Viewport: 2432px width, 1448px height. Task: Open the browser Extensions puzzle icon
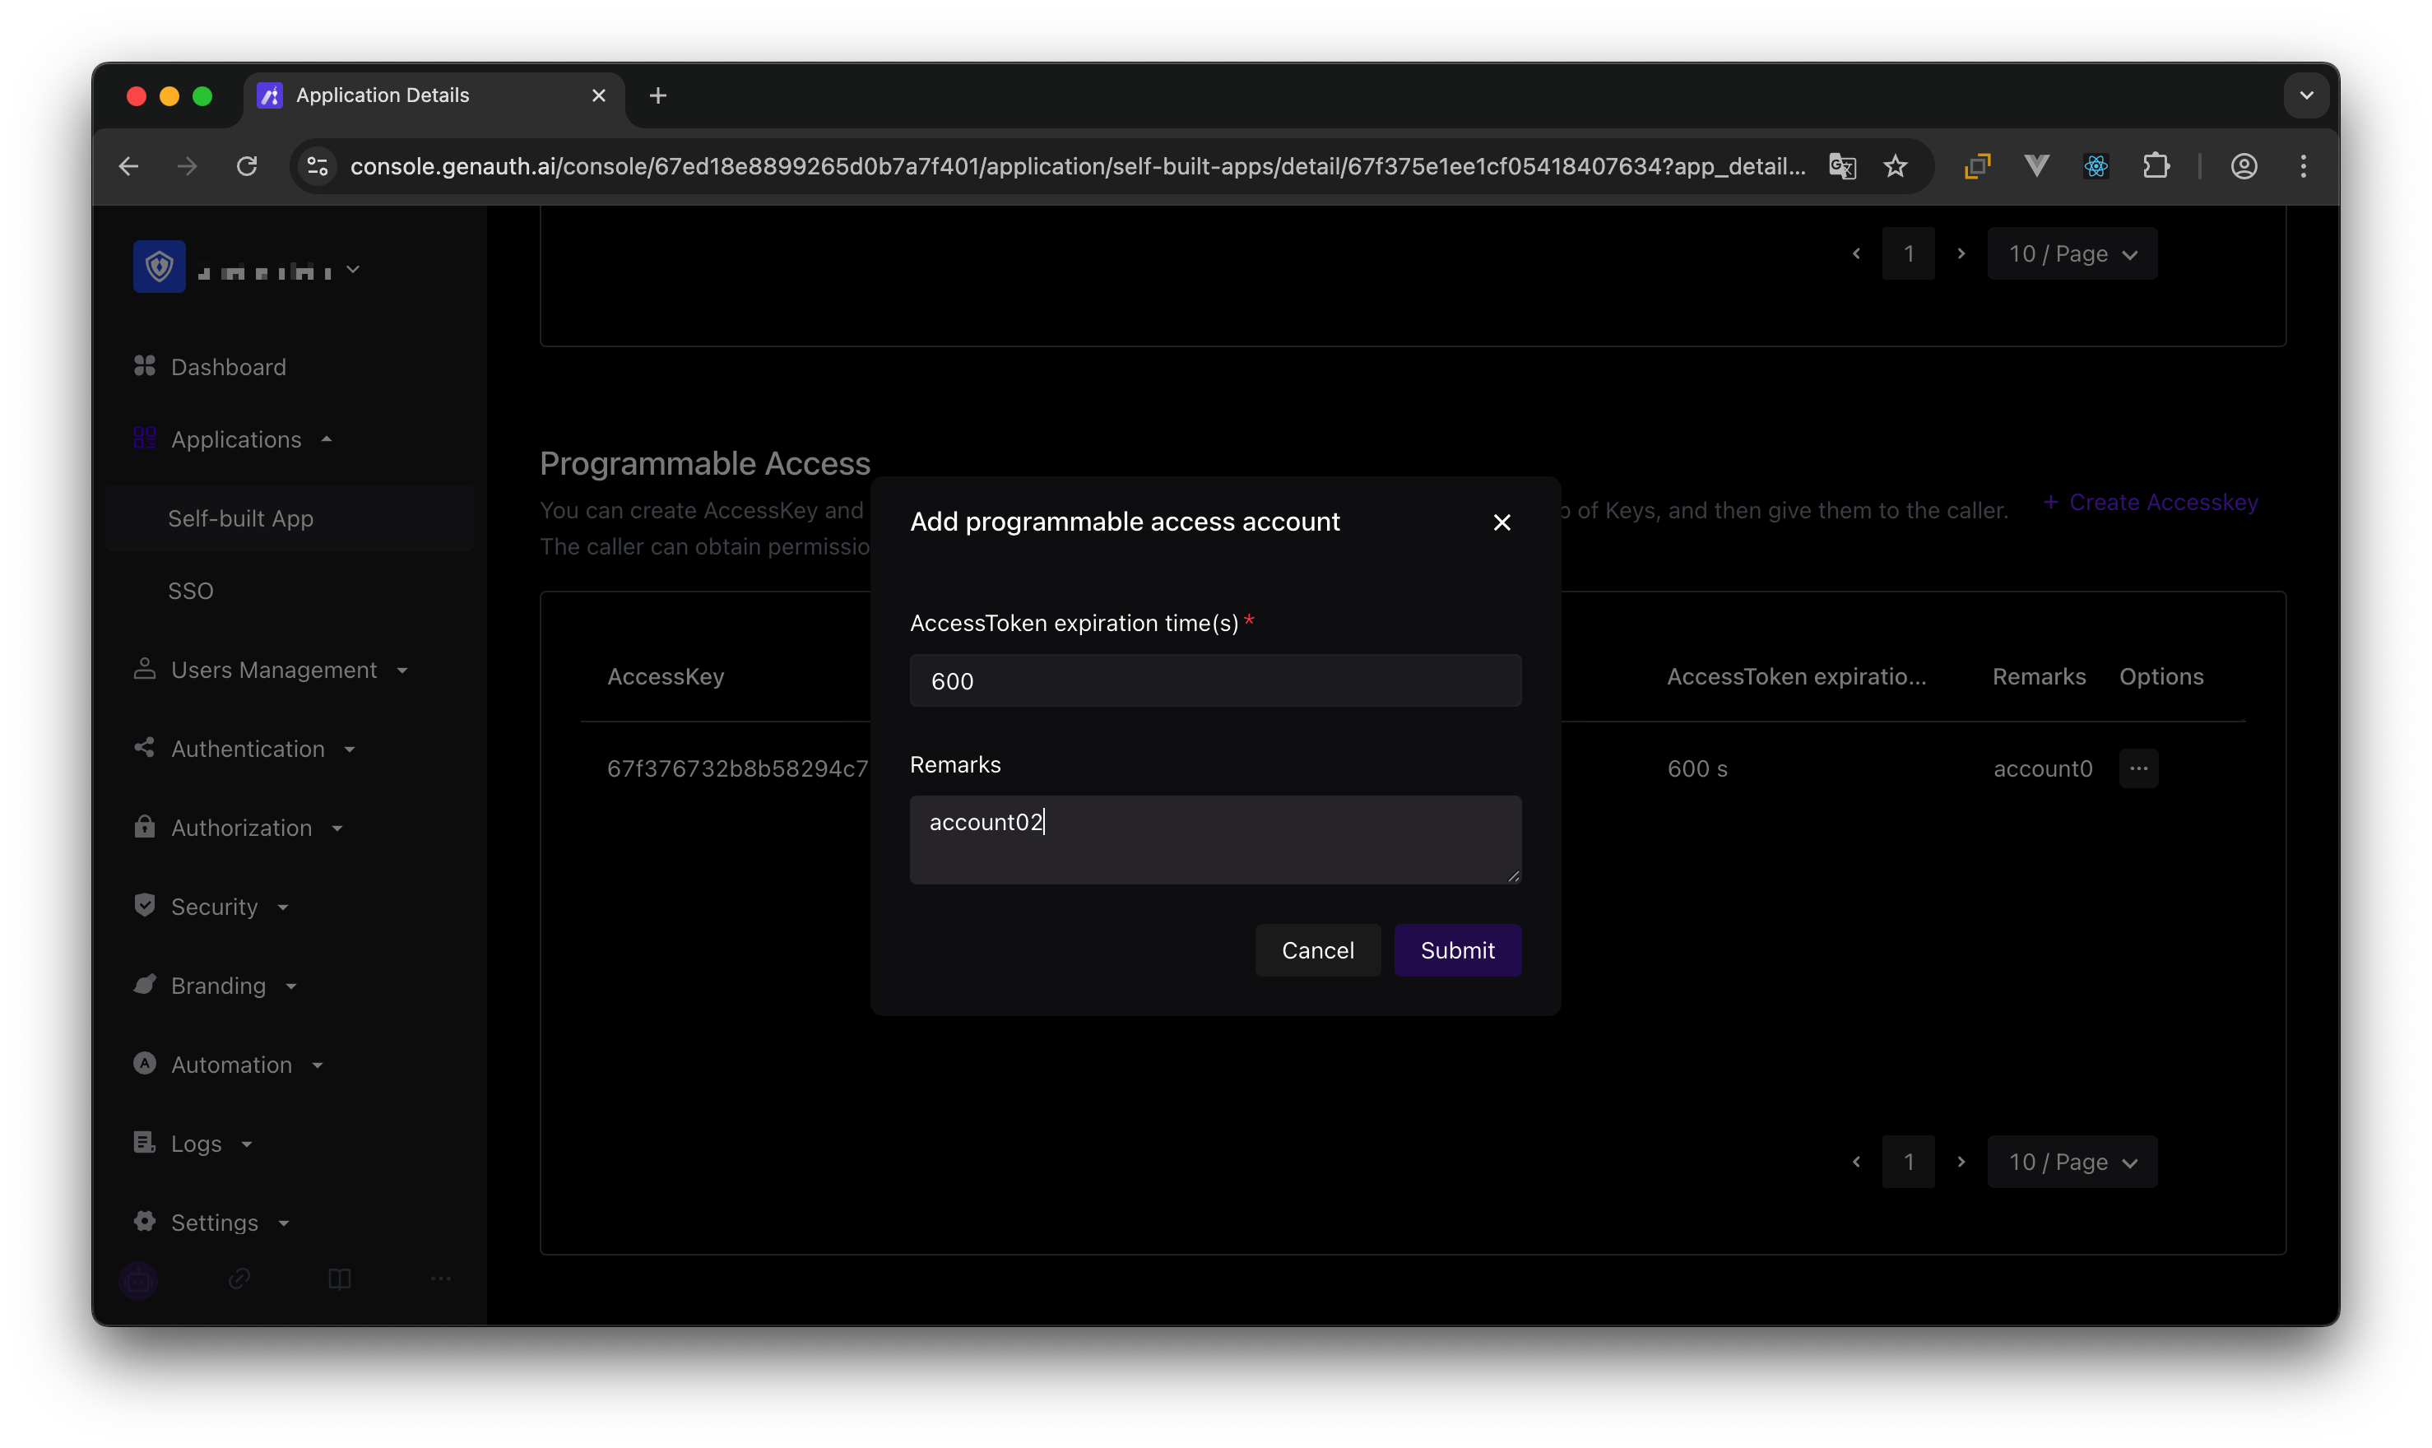point(2155,166)
